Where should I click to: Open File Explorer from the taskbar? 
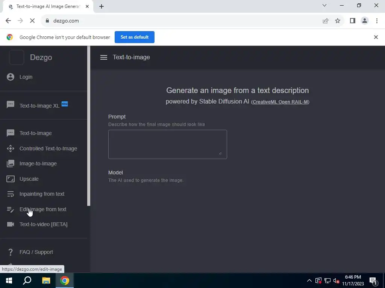(x=46, y=280)
